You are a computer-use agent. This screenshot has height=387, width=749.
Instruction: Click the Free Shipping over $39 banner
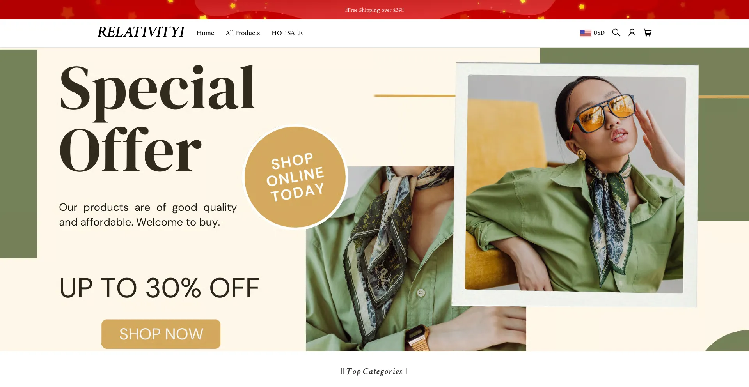(x=374, y=10)
